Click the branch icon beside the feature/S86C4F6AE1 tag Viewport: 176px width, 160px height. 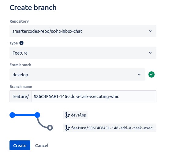pos(67,128)
